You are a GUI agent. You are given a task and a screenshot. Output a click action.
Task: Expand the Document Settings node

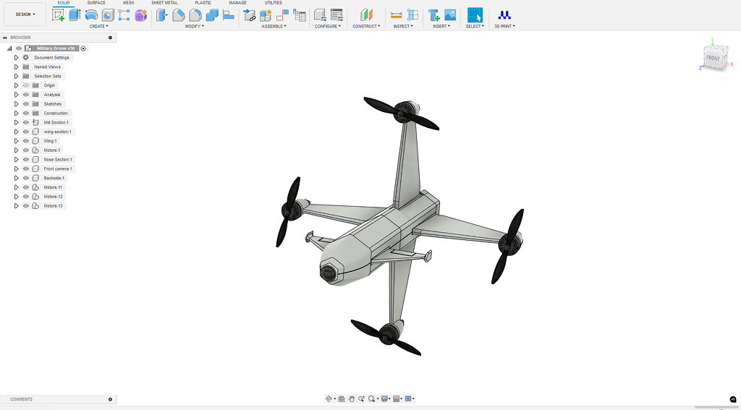[16, 58]
